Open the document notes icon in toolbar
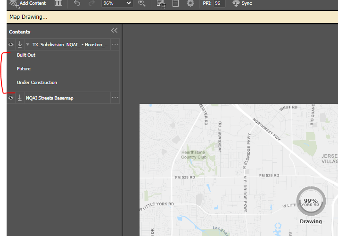Screen dimensions: 338x236 [x=176, y=3]
